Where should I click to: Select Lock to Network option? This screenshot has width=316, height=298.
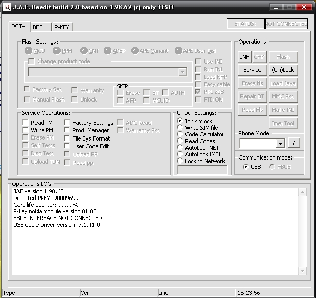(x=180, y=161)
